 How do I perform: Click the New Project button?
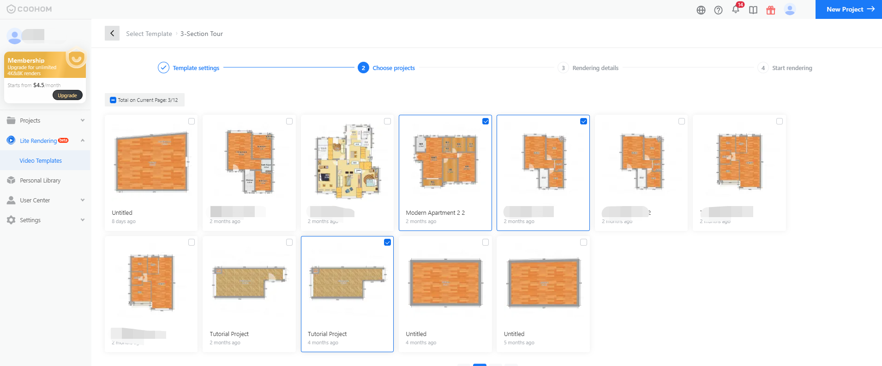[x=848, y=9]
